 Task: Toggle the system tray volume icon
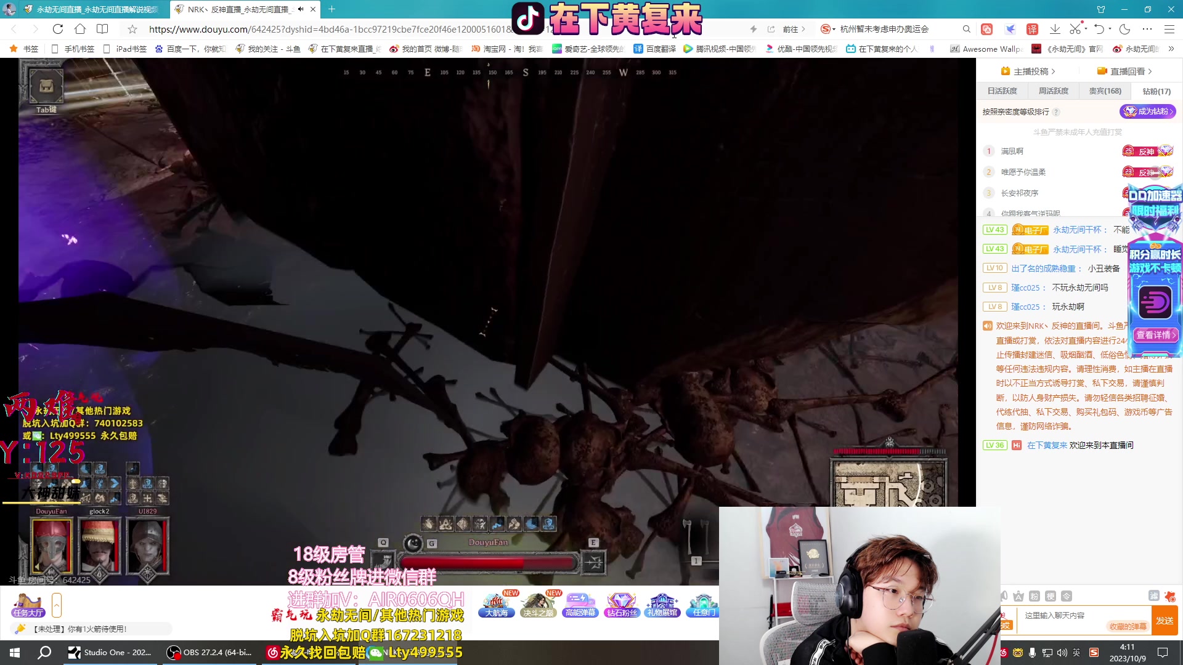pyautogui.click(x=1062, y=653)
